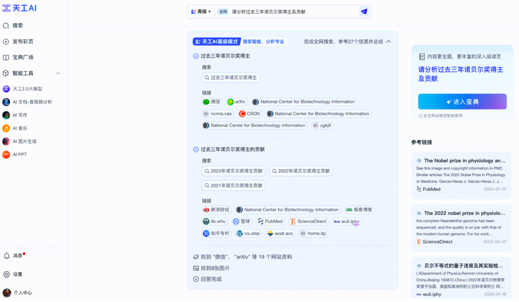Open the 雪球 source link
Image resolution: width=519 pixels, height=302 pixels.
(x=242, y=221)
